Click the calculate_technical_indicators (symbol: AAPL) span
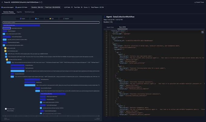The height and width of the screenshot is (122, 206). point(5,40)
